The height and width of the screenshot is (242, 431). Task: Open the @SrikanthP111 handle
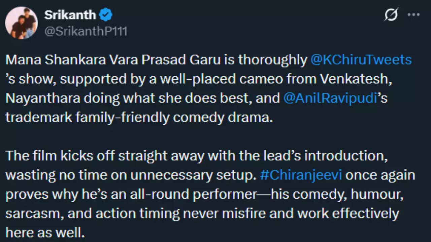[x=86, y=32]
